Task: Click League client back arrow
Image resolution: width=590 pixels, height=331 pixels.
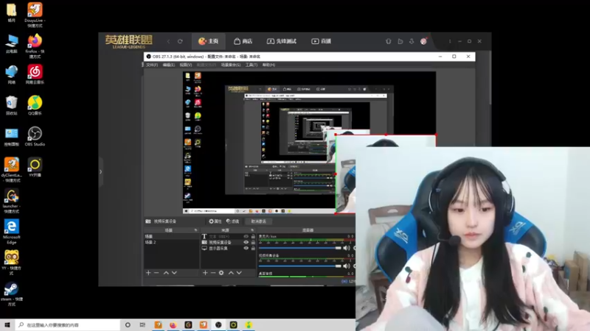Action: tap(168, 41)
